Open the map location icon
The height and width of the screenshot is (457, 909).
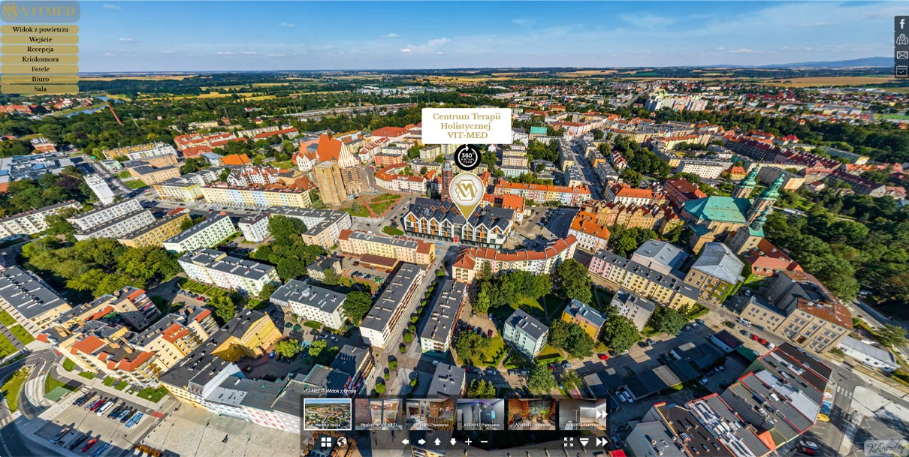pos(901,39)
